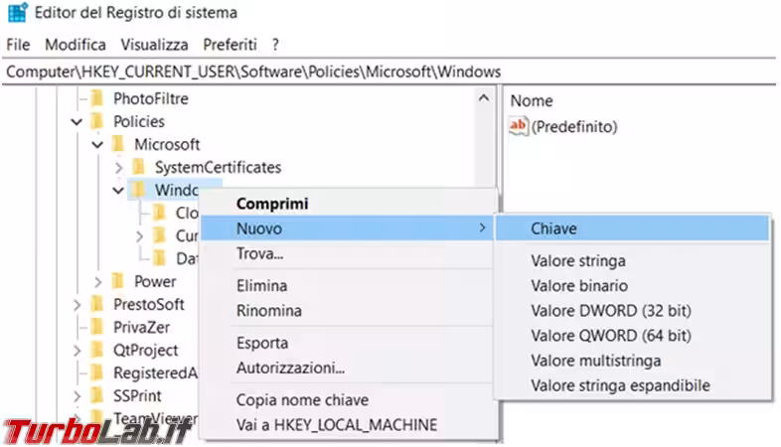Click the SystemCertificates folder icon
781x447 pixels.
click(138, 167)
